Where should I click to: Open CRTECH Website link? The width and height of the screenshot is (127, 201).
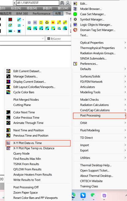tap(91, 181)
